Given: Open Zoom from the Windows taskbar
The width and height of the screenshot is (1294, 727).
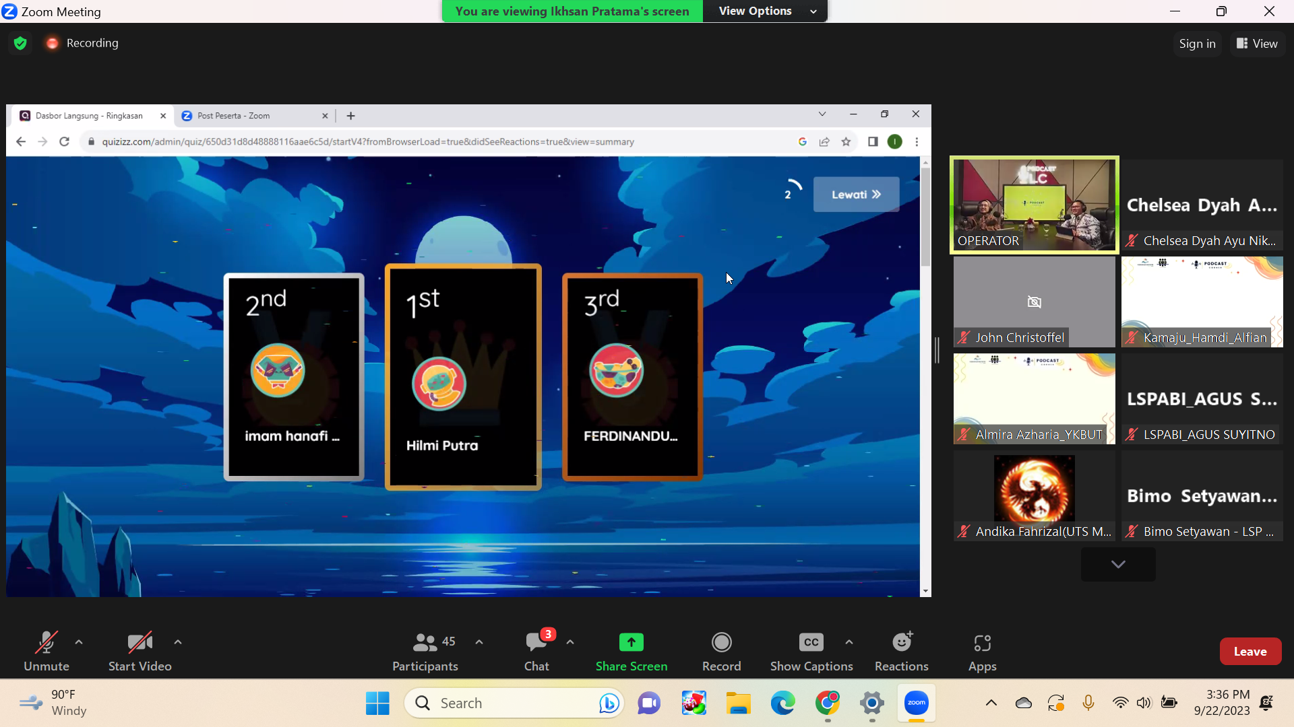Looking at the screenshot, I should click(x=916, y=703).
